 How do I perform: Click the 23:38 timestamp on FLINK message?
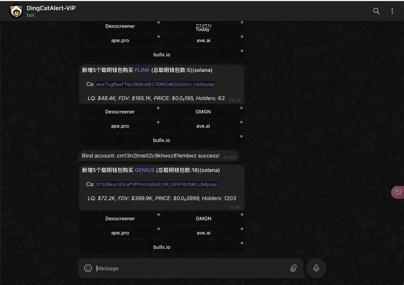pos(234,100)
